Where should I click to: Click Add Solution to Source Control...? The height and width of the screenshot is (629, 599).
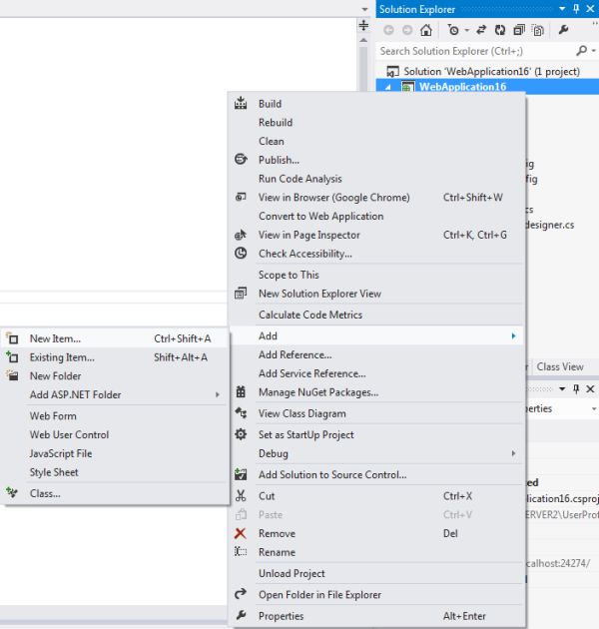(377, 475)
